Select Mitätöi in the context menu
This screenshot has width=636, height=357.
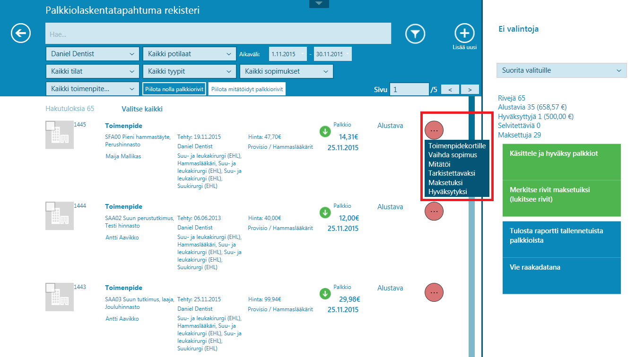[x=439, y=164]
